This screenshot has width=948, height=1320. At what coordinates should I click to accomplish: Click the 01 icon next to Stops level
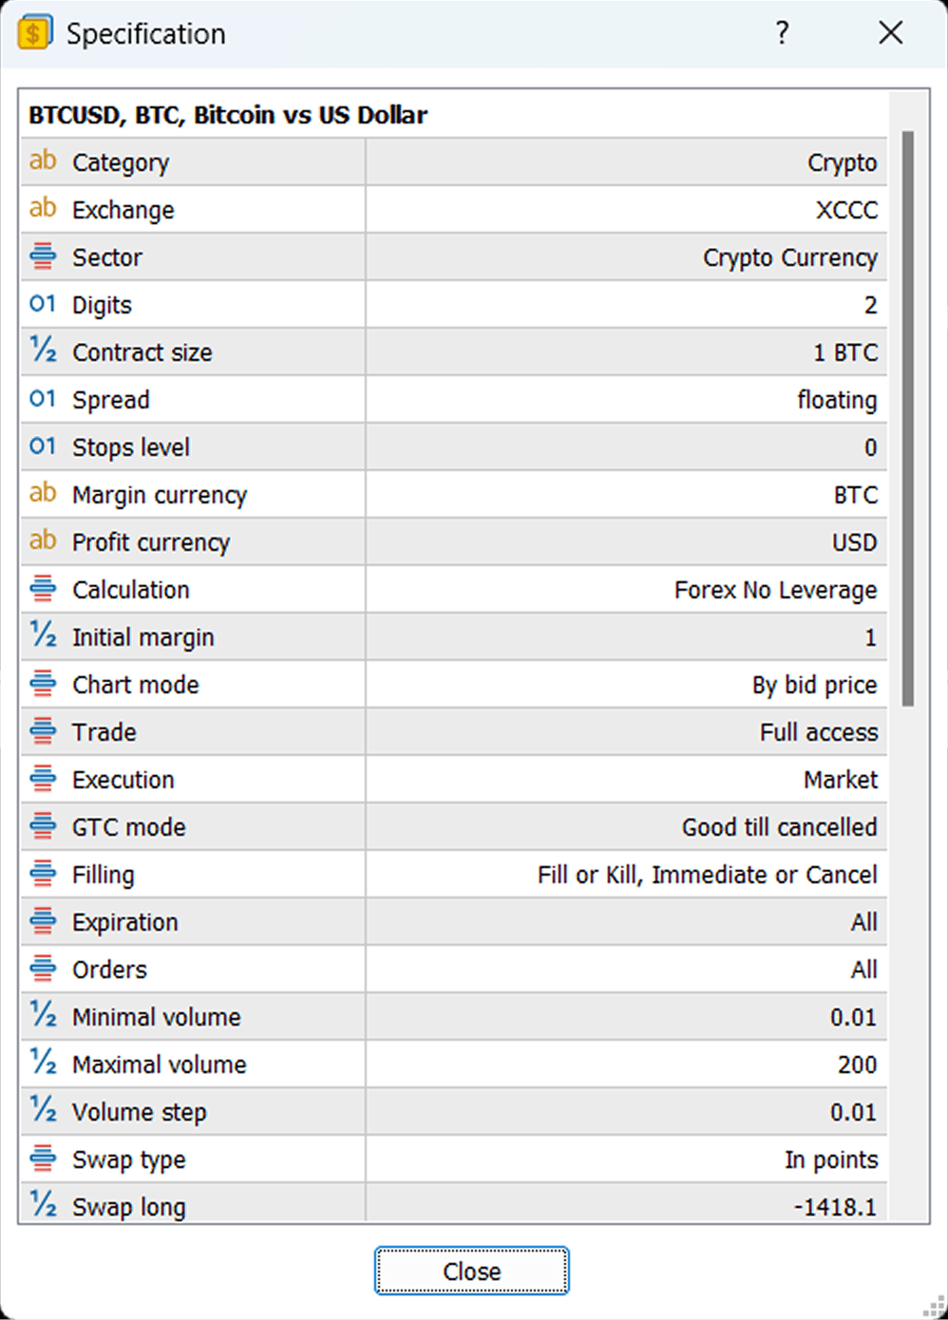pyautogui.click(x=43, y=446)
